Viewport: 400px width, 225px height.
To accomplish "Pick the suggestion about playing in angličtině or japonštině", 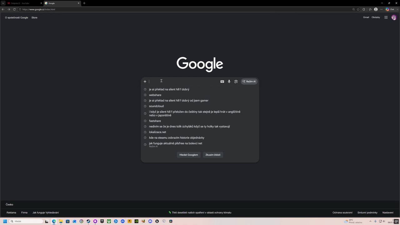I will point(200,113).
